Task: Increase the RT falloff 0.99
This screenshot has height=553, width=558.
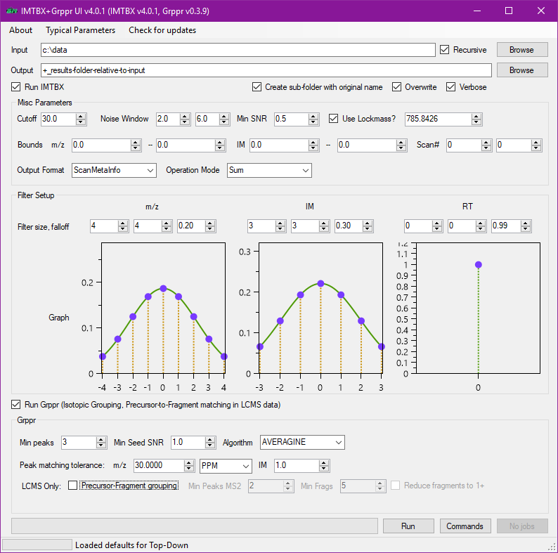Action: [526, 223]
